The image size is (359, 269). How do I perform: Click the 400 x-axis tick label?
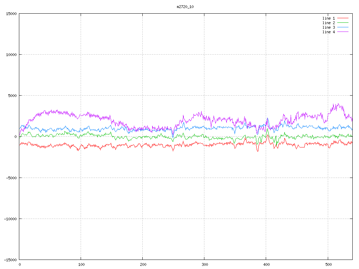tap(266, 265)
